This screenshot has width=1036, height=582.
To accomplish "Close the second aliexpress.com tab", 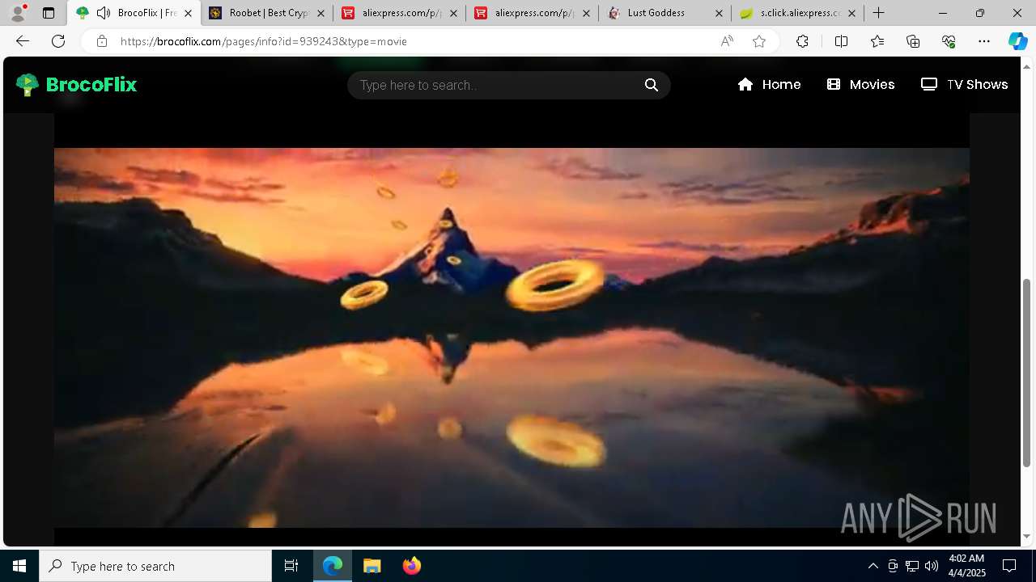I will 586,13.
